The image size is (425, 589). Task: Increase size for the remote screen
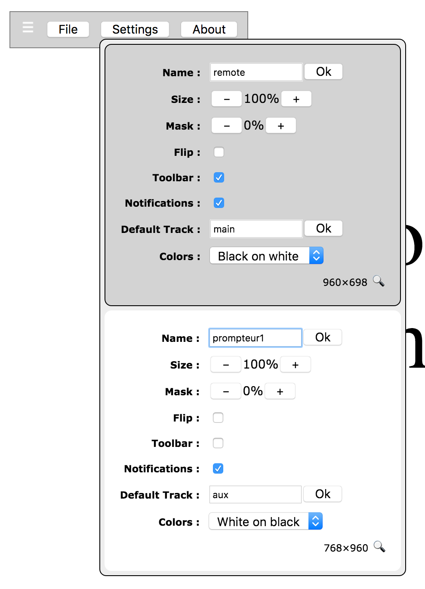[x=296, y=99]
